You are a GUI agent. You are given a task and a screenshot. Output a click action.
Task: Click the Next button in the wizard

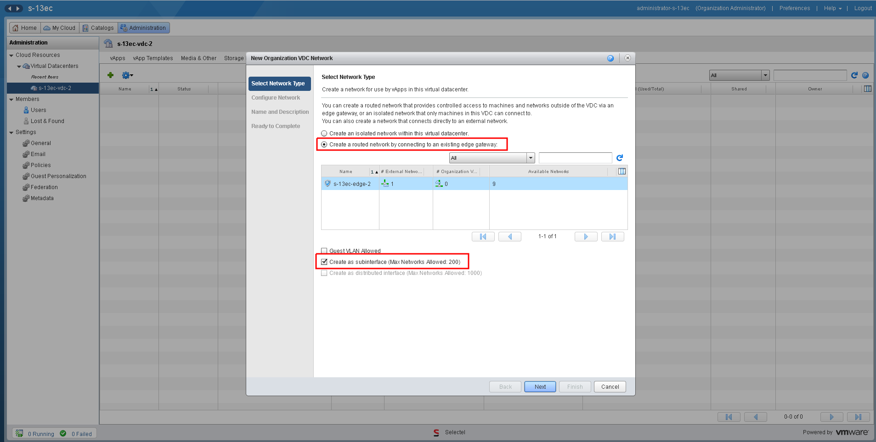pos(540,386)
